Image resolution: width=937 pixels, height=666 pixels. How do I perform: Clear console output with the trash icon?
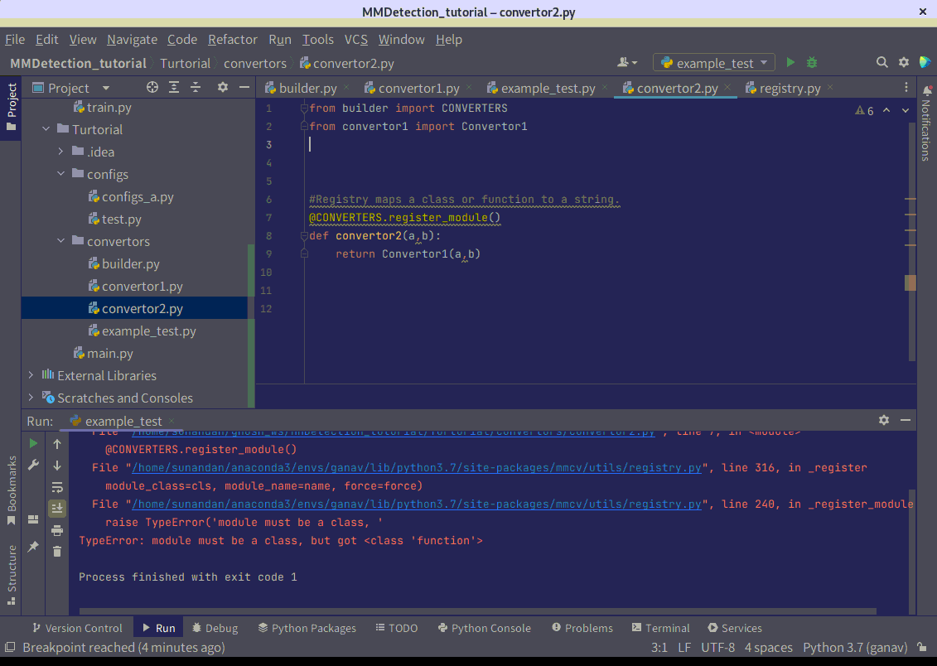point(56,552)
